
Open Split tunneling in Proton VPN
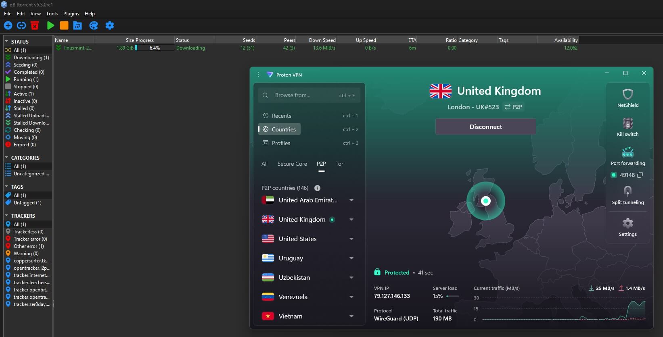tap(628, 195)
